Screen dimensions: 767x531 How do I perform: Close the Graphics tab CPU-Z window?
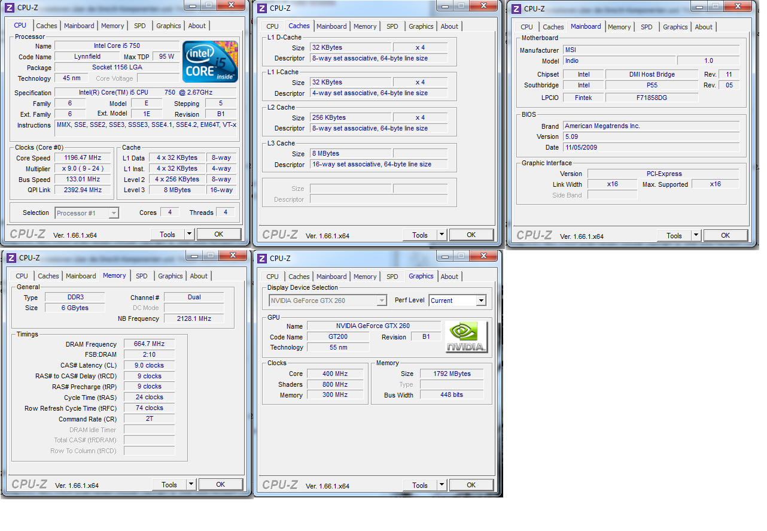(483, 256)
